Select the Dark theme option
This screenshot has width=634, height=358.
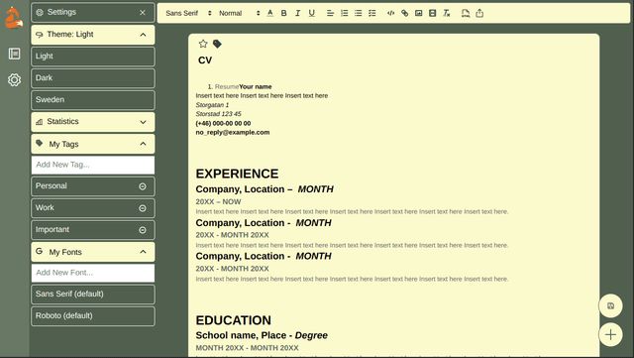tap(93, 78)
